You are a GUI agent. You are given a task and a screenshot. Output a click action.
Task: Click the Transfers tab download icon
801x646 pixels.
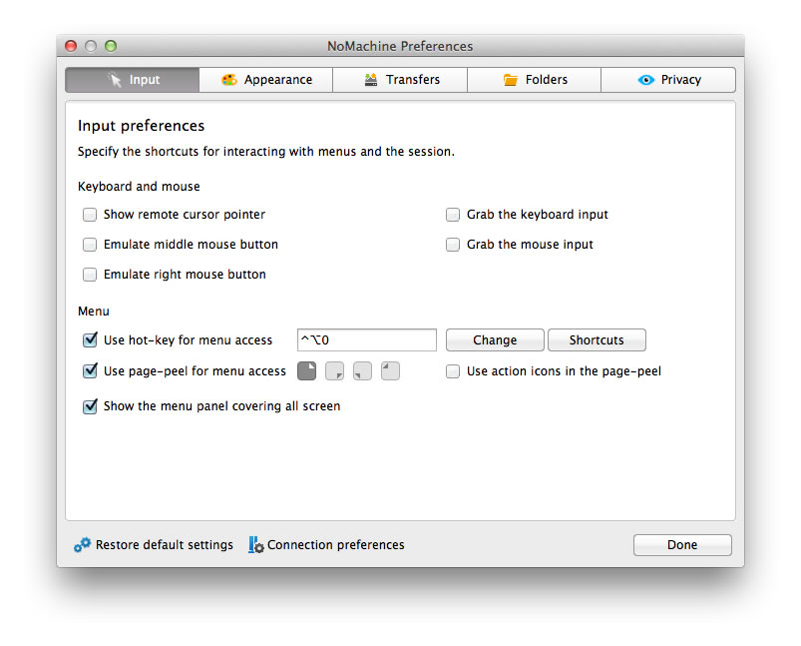pyautogui.click(x=371, y=80)
